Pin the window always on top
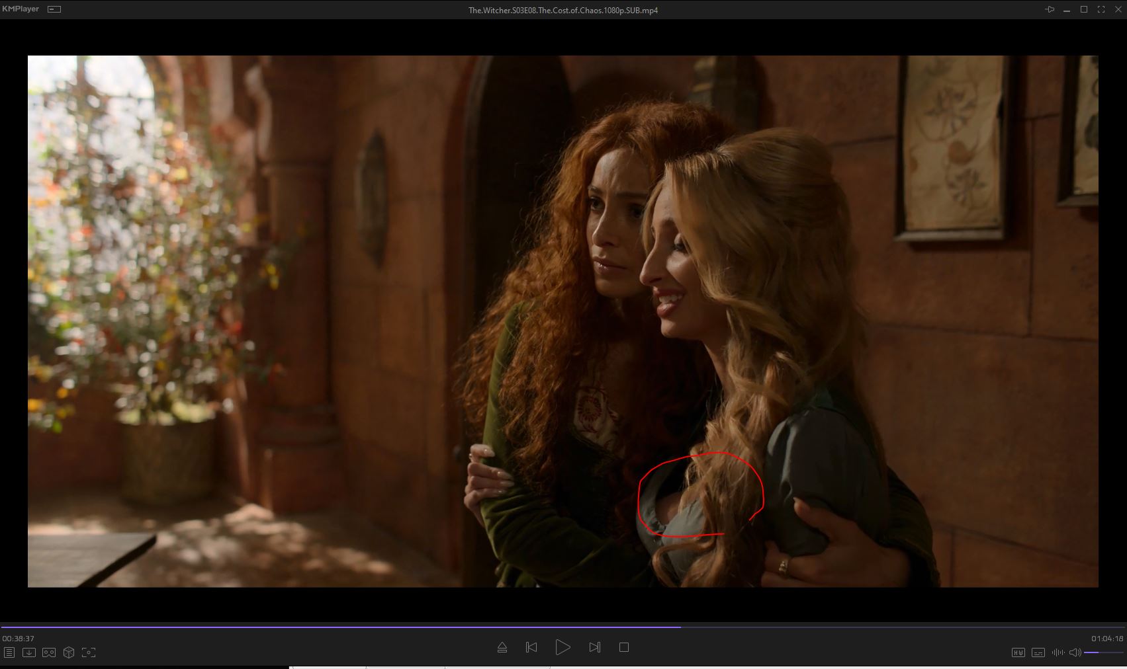 click(x=1050, y=9)
